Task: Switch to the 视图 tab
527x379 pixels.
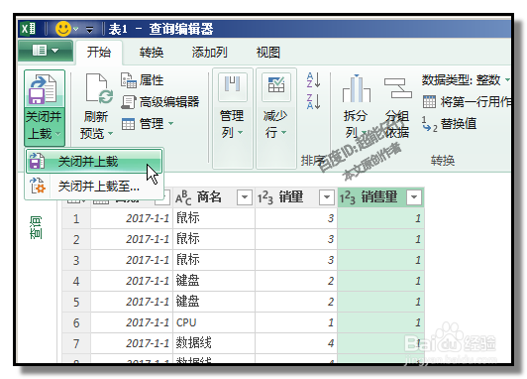Action: [x=267, y=53]
